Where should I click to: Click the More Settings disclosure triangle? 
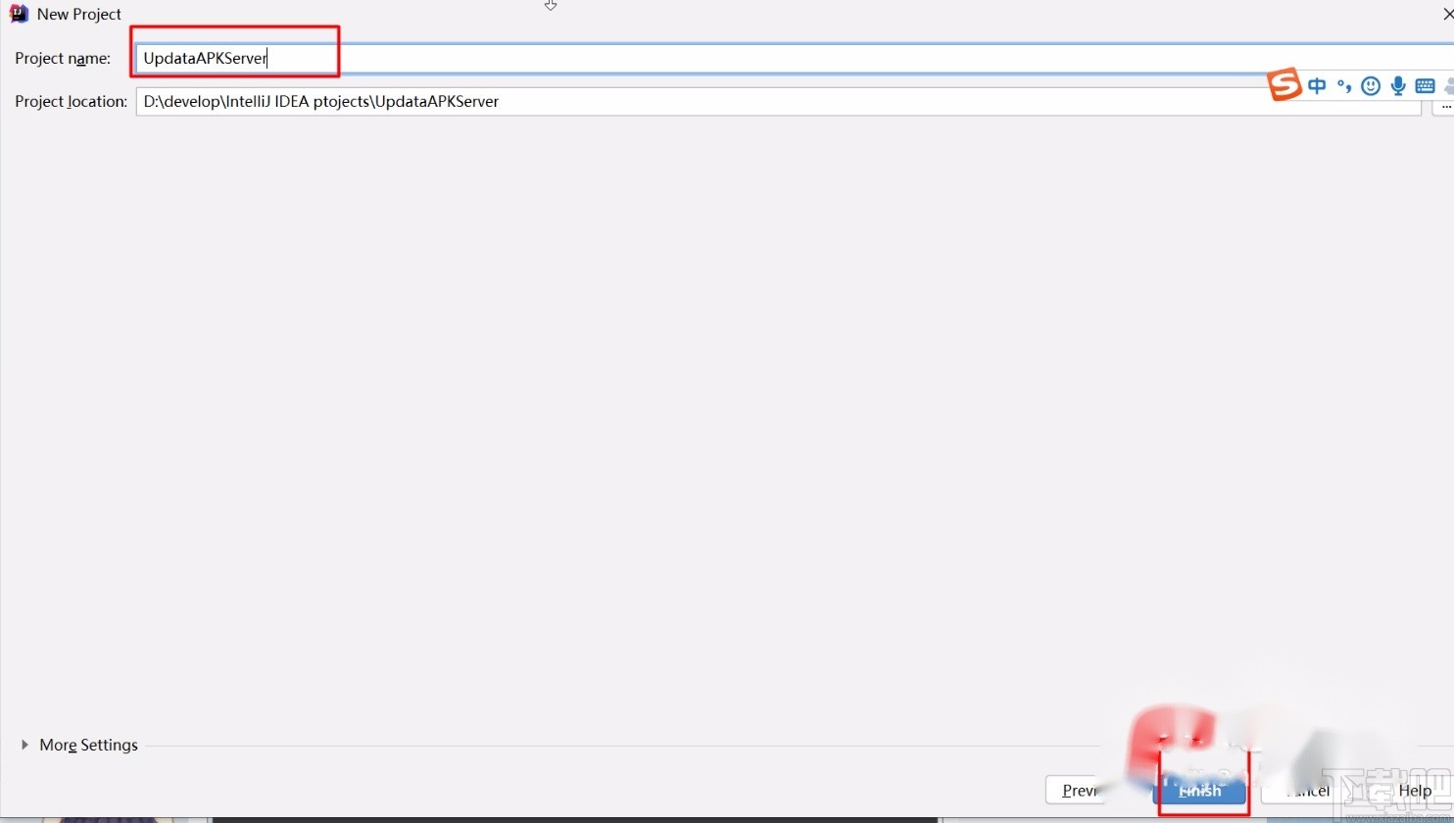point(24,745)
